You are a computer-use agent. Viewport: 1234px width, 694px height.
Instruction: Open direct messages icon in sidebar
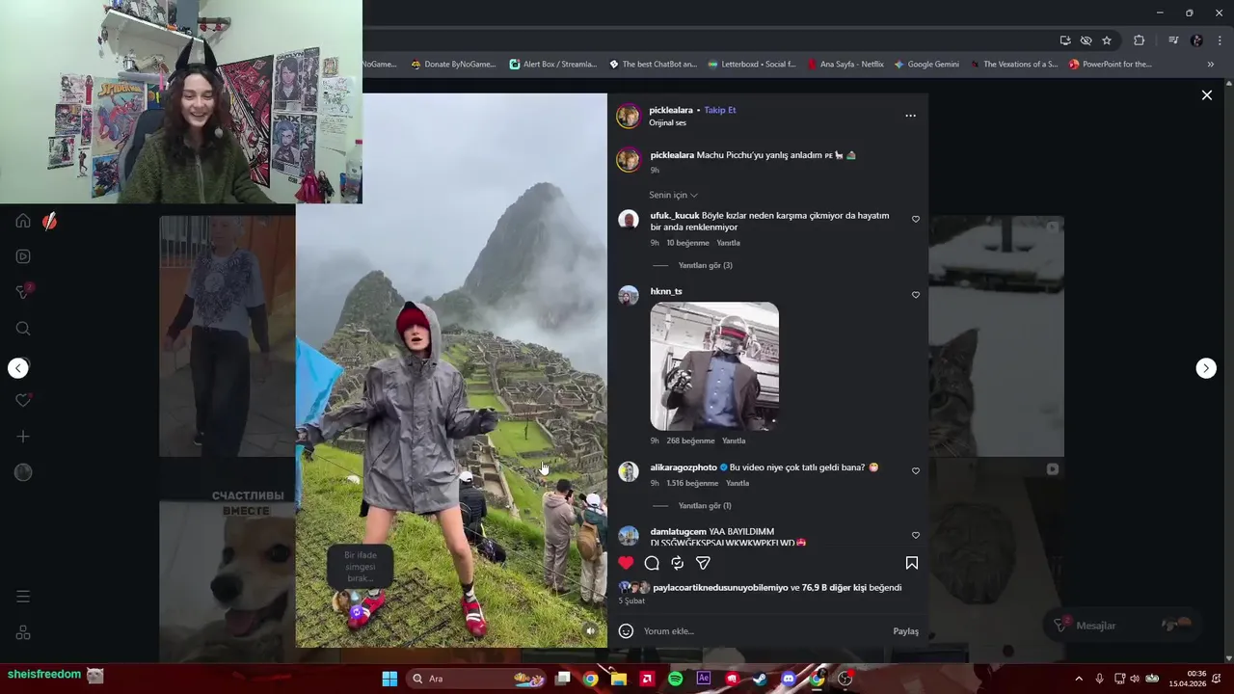[x=23, y=292]
